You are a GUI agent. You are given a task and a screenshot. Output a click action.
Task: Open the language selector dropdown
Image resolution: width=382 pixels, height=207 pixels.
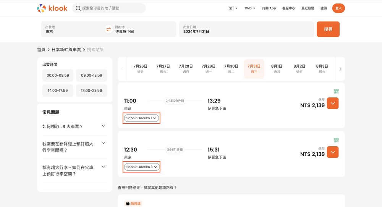[233, 8]
